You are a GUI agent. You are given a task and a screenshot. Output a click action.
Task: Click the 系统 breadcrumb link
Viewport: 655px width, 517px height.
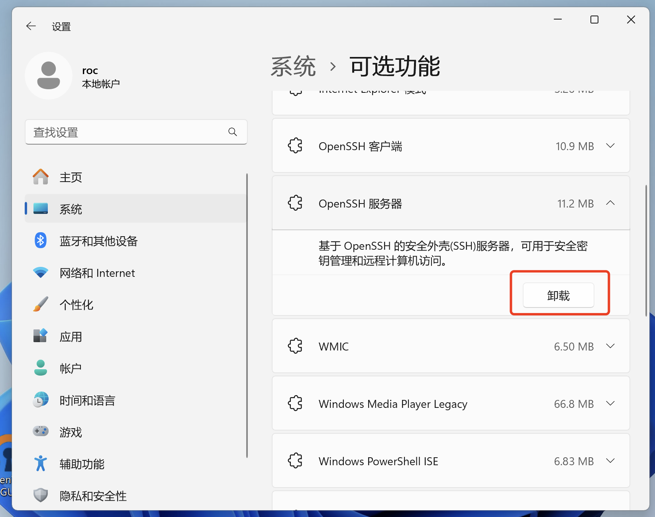coord(293,66)
